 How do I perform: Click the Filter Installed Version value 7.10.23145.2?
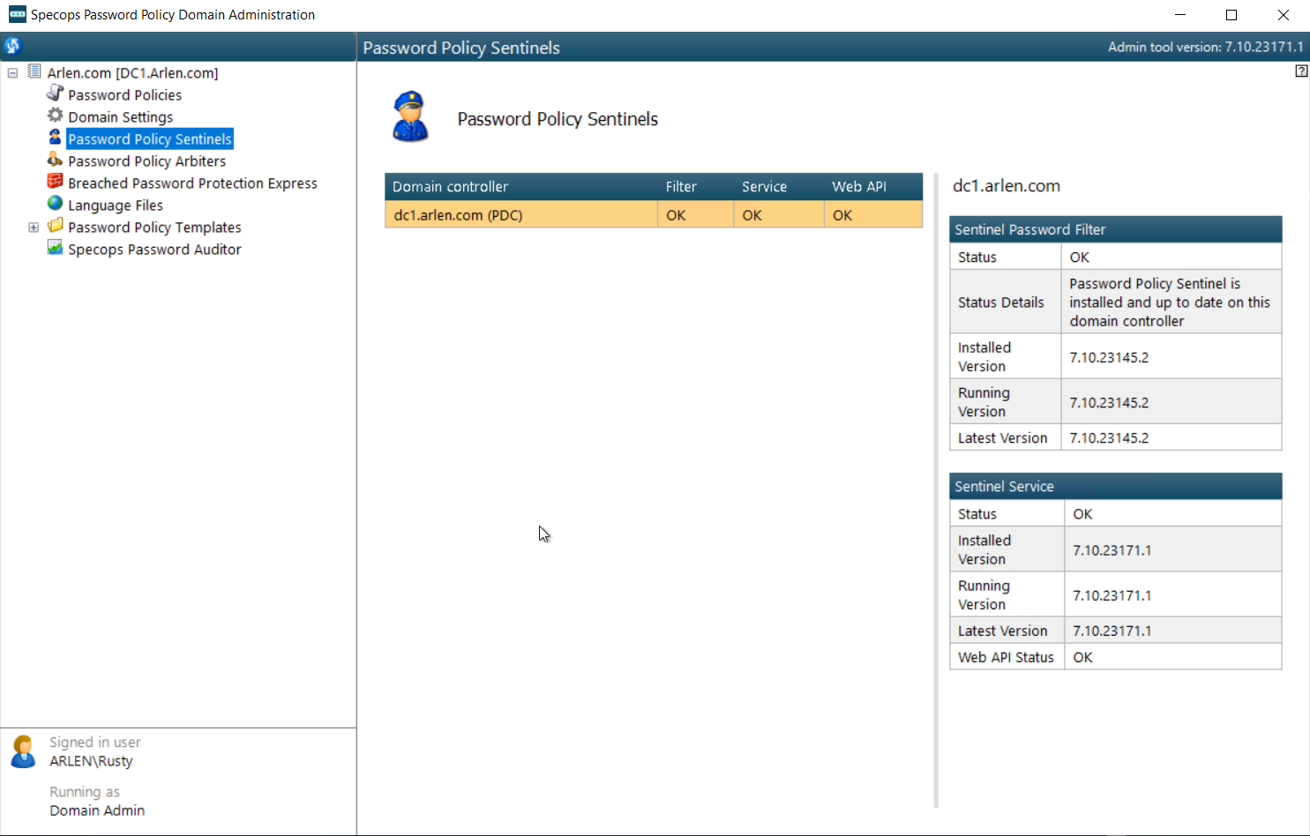(1109, 357)
